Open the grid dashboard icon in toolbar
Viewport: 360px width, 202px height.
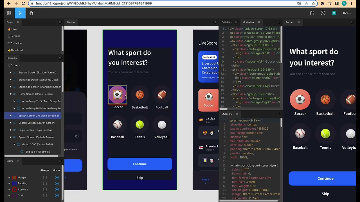pyautogui.click(x=9, y=13)
